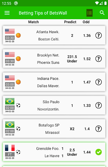Select the Brazil flag on São Paulo row
The height and width of the screenshot is (167, 108).
click(x=10, y=101)
